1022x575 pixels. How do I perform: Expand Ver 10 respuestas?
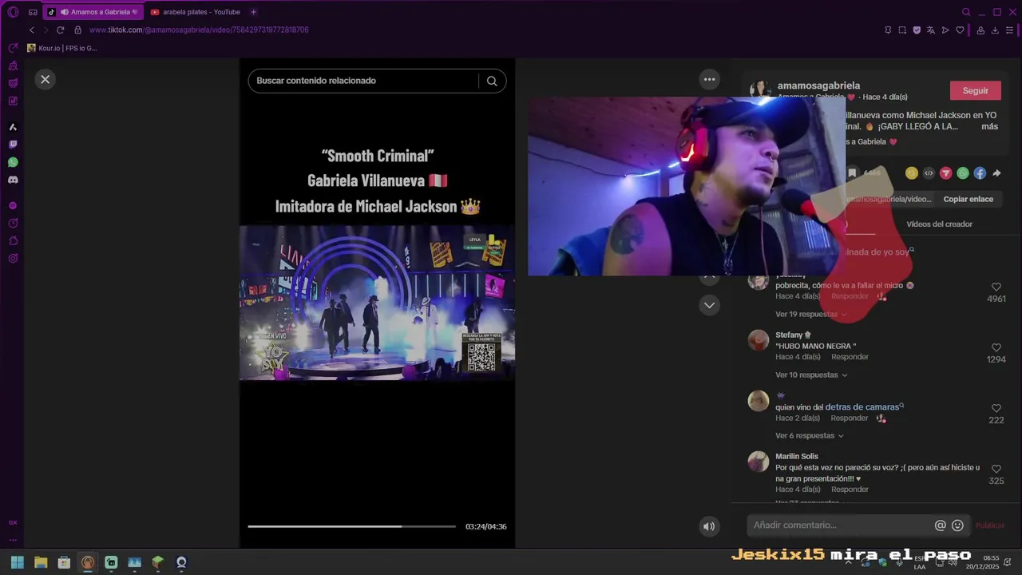point(811,375)
